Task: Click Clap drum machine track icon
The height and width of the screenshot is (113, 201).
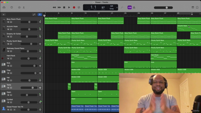Action: [x=3, y=72]
